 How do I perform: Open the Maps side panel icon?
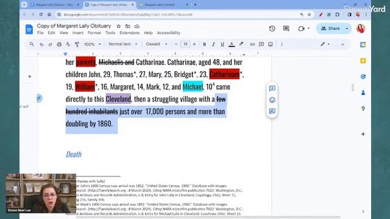tap(363, 109)
